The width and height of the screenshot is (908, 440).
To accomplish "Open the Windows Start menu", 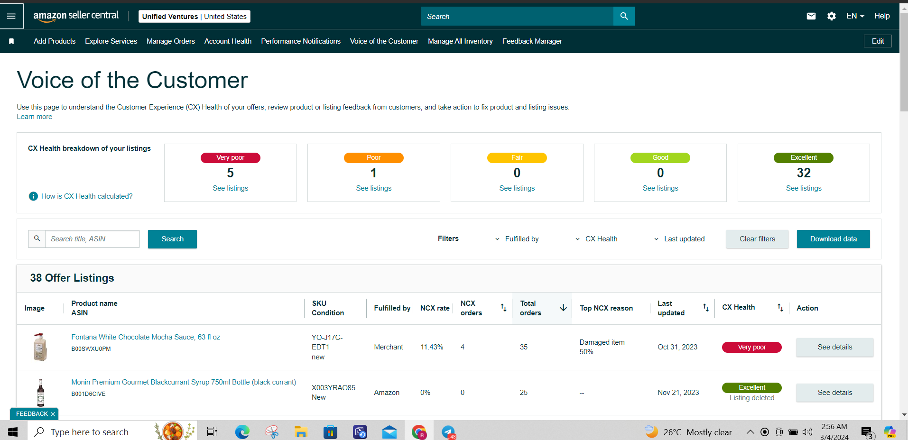I will (13, 432).
